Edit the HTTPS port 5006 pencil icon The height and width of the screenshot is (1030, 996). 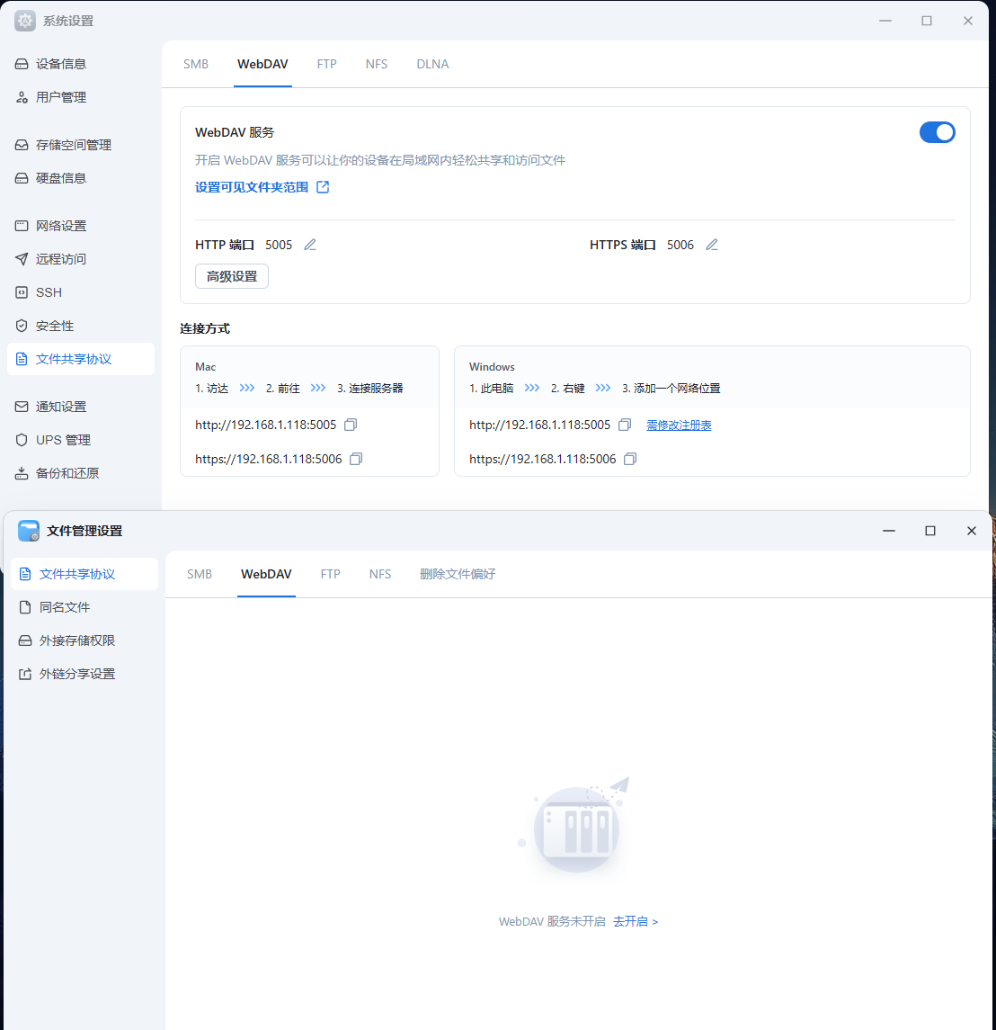[712, 245]
